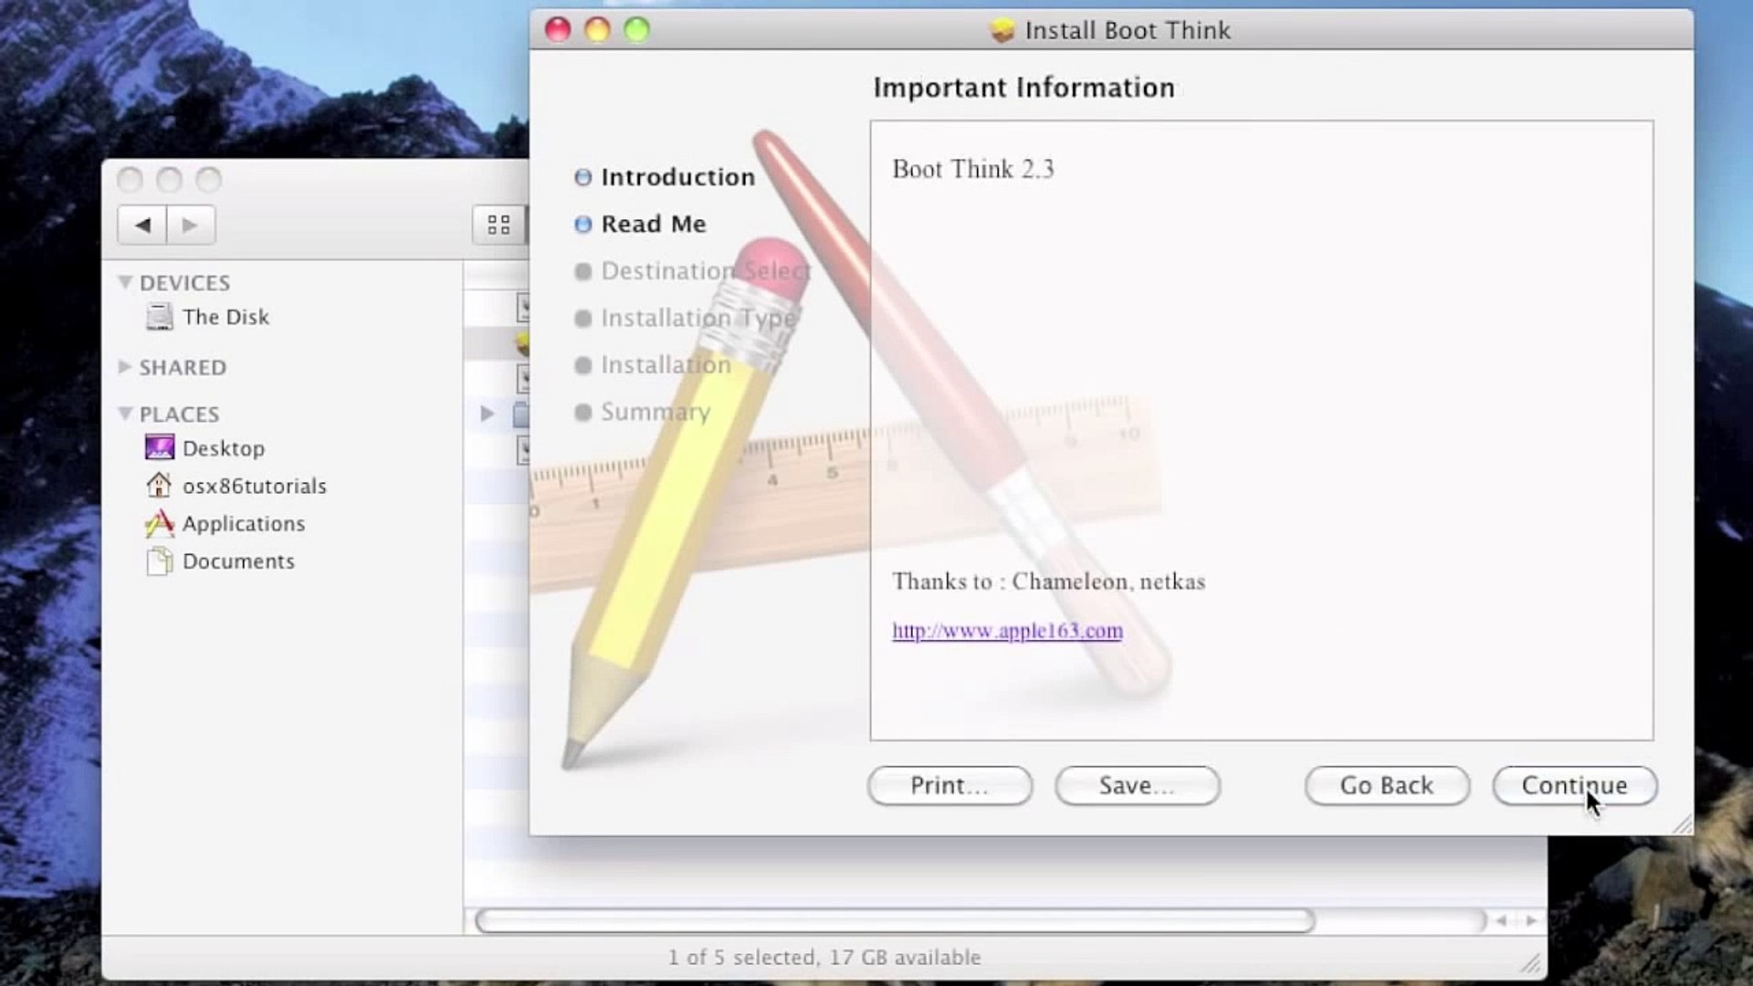Click 'Thanks to : Chameleon, netkas' text
1753x986 pixels.
[x=1049, y=582]
